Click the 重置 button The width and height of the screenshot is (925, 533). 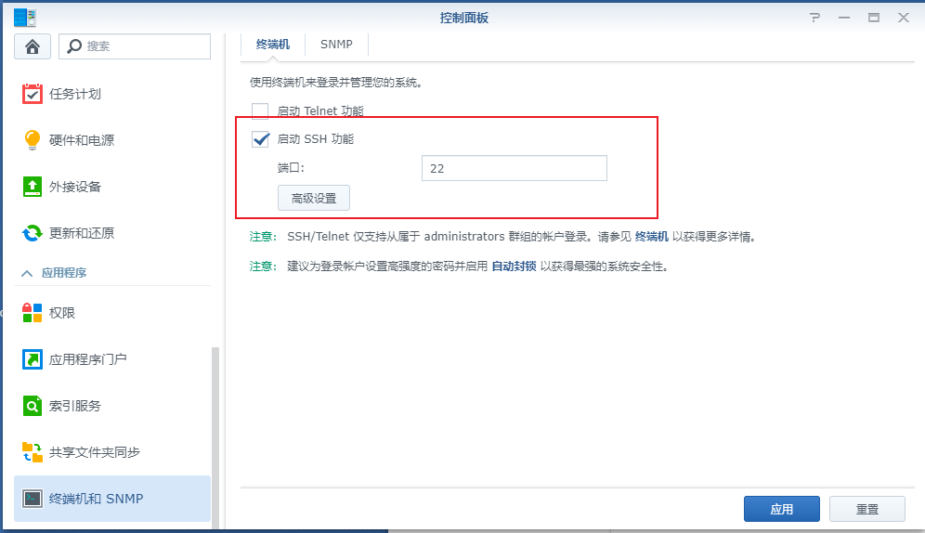click(867, 509)
